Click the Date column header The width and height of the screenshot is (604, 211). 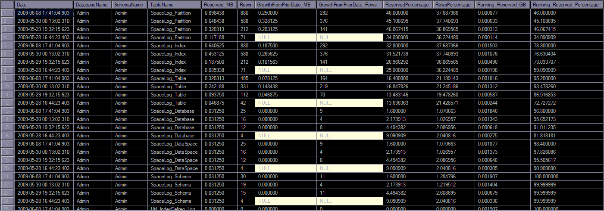tap(44, 4)
